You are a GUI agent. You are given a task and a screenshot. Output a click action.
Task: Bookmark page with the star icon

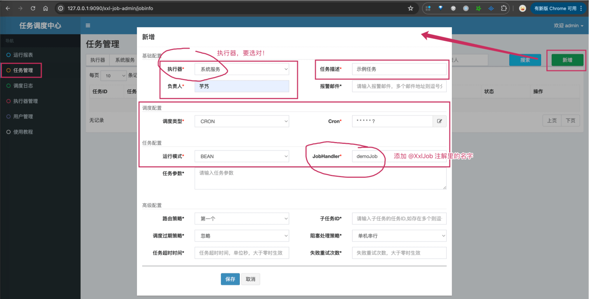click(410, 8)
